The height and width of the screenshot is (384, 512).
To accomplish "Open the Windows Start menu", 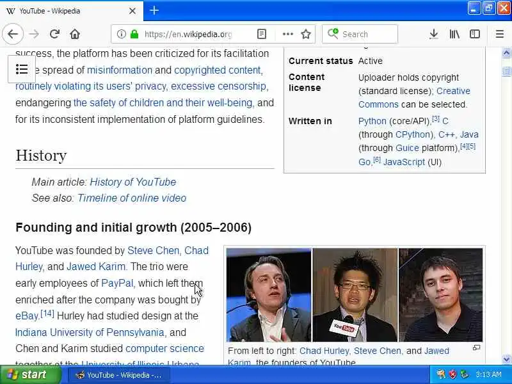I will pos(31,374).
